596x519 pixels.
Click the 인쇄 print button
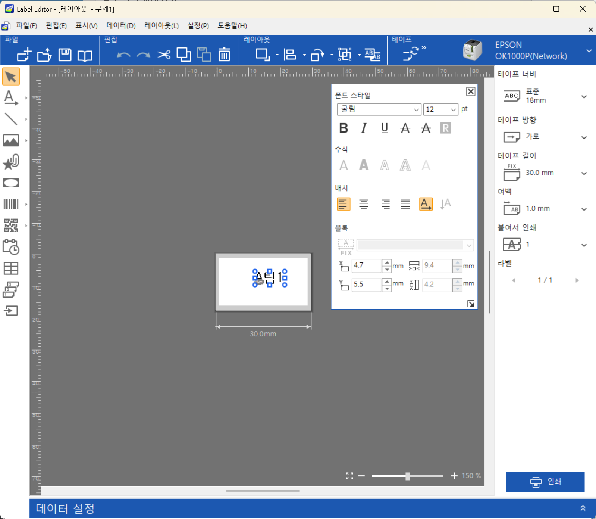pyautogui.click(x=545, y=482)
